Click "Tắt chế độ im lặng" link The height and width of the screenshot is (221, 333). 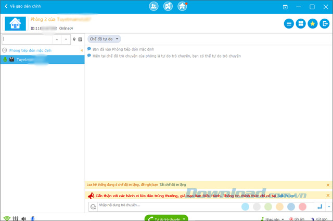click(x=173, y=185)
